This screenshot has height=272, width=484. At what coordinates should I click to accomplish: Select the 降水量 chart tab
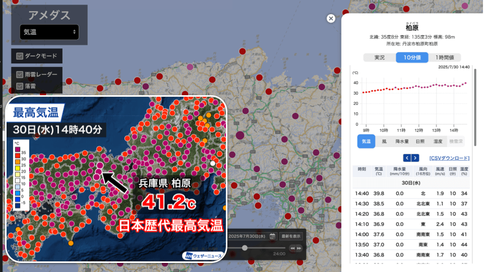(401, 142)
